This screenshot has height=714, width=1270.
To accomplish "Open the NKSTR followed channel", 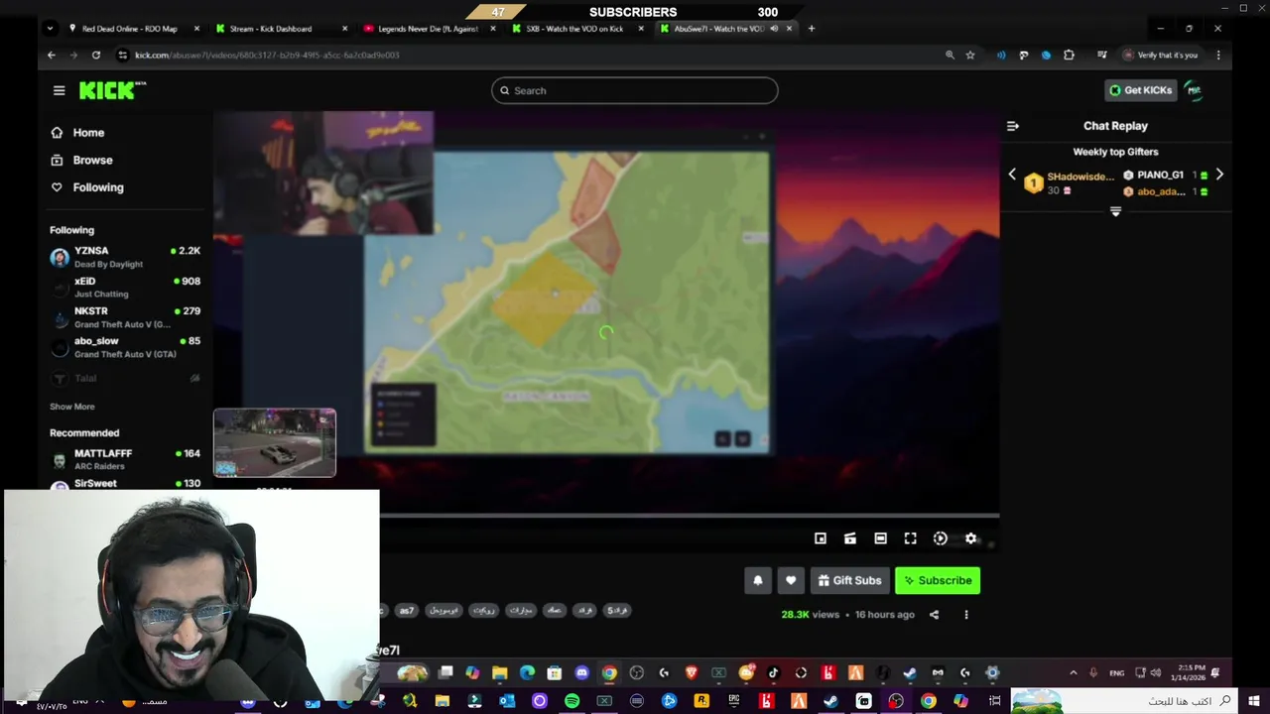I will click(124, 317).
